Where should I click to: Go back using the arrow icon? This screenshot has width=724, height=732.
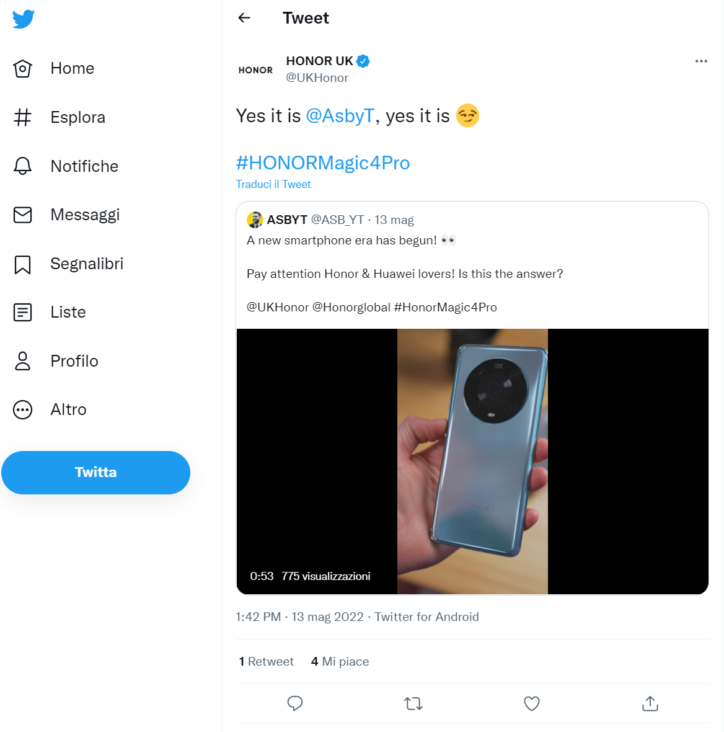click(244, 18)
